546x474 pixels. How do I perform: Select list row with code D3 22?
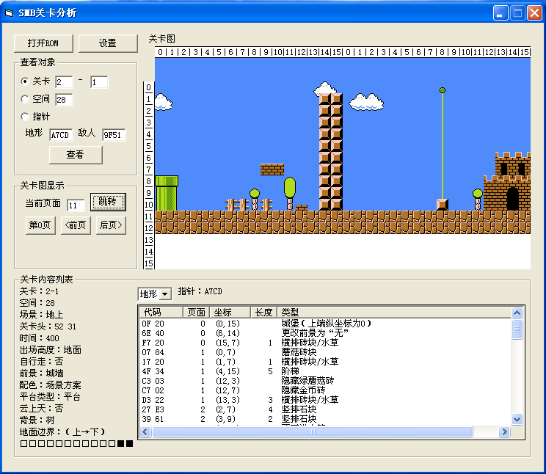pos(325,400)
